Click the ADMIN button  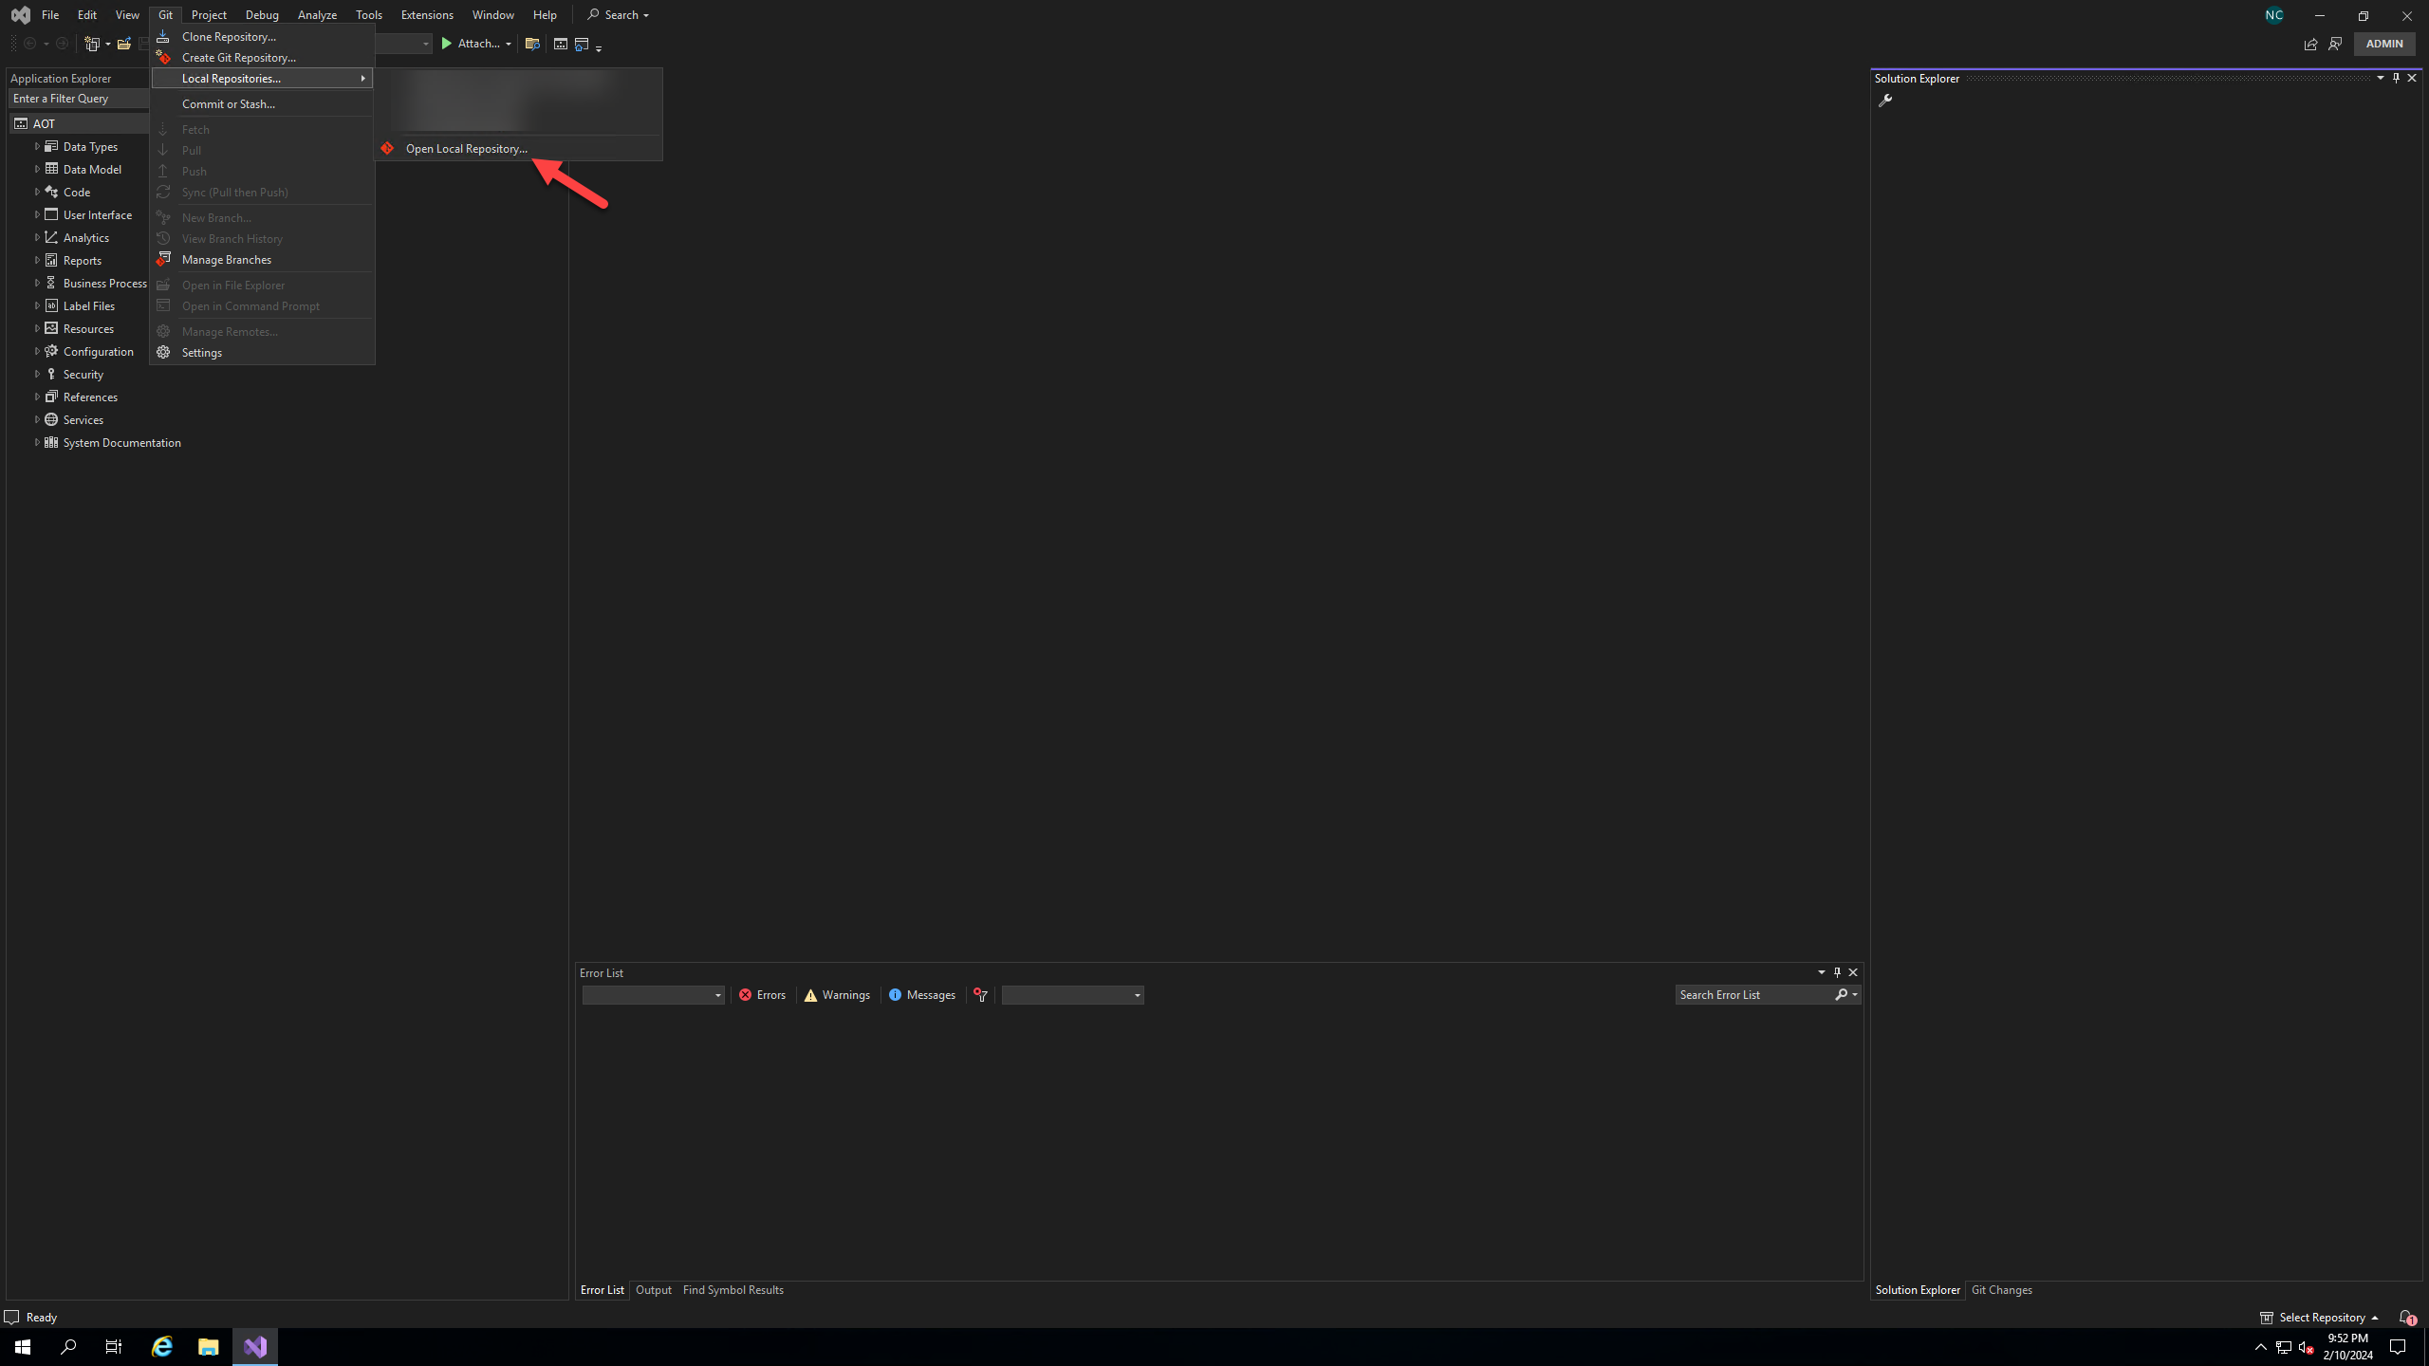[x=2383, y=44]
